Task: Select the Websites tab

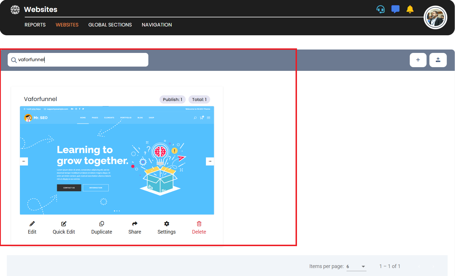Action: (67, 25)
